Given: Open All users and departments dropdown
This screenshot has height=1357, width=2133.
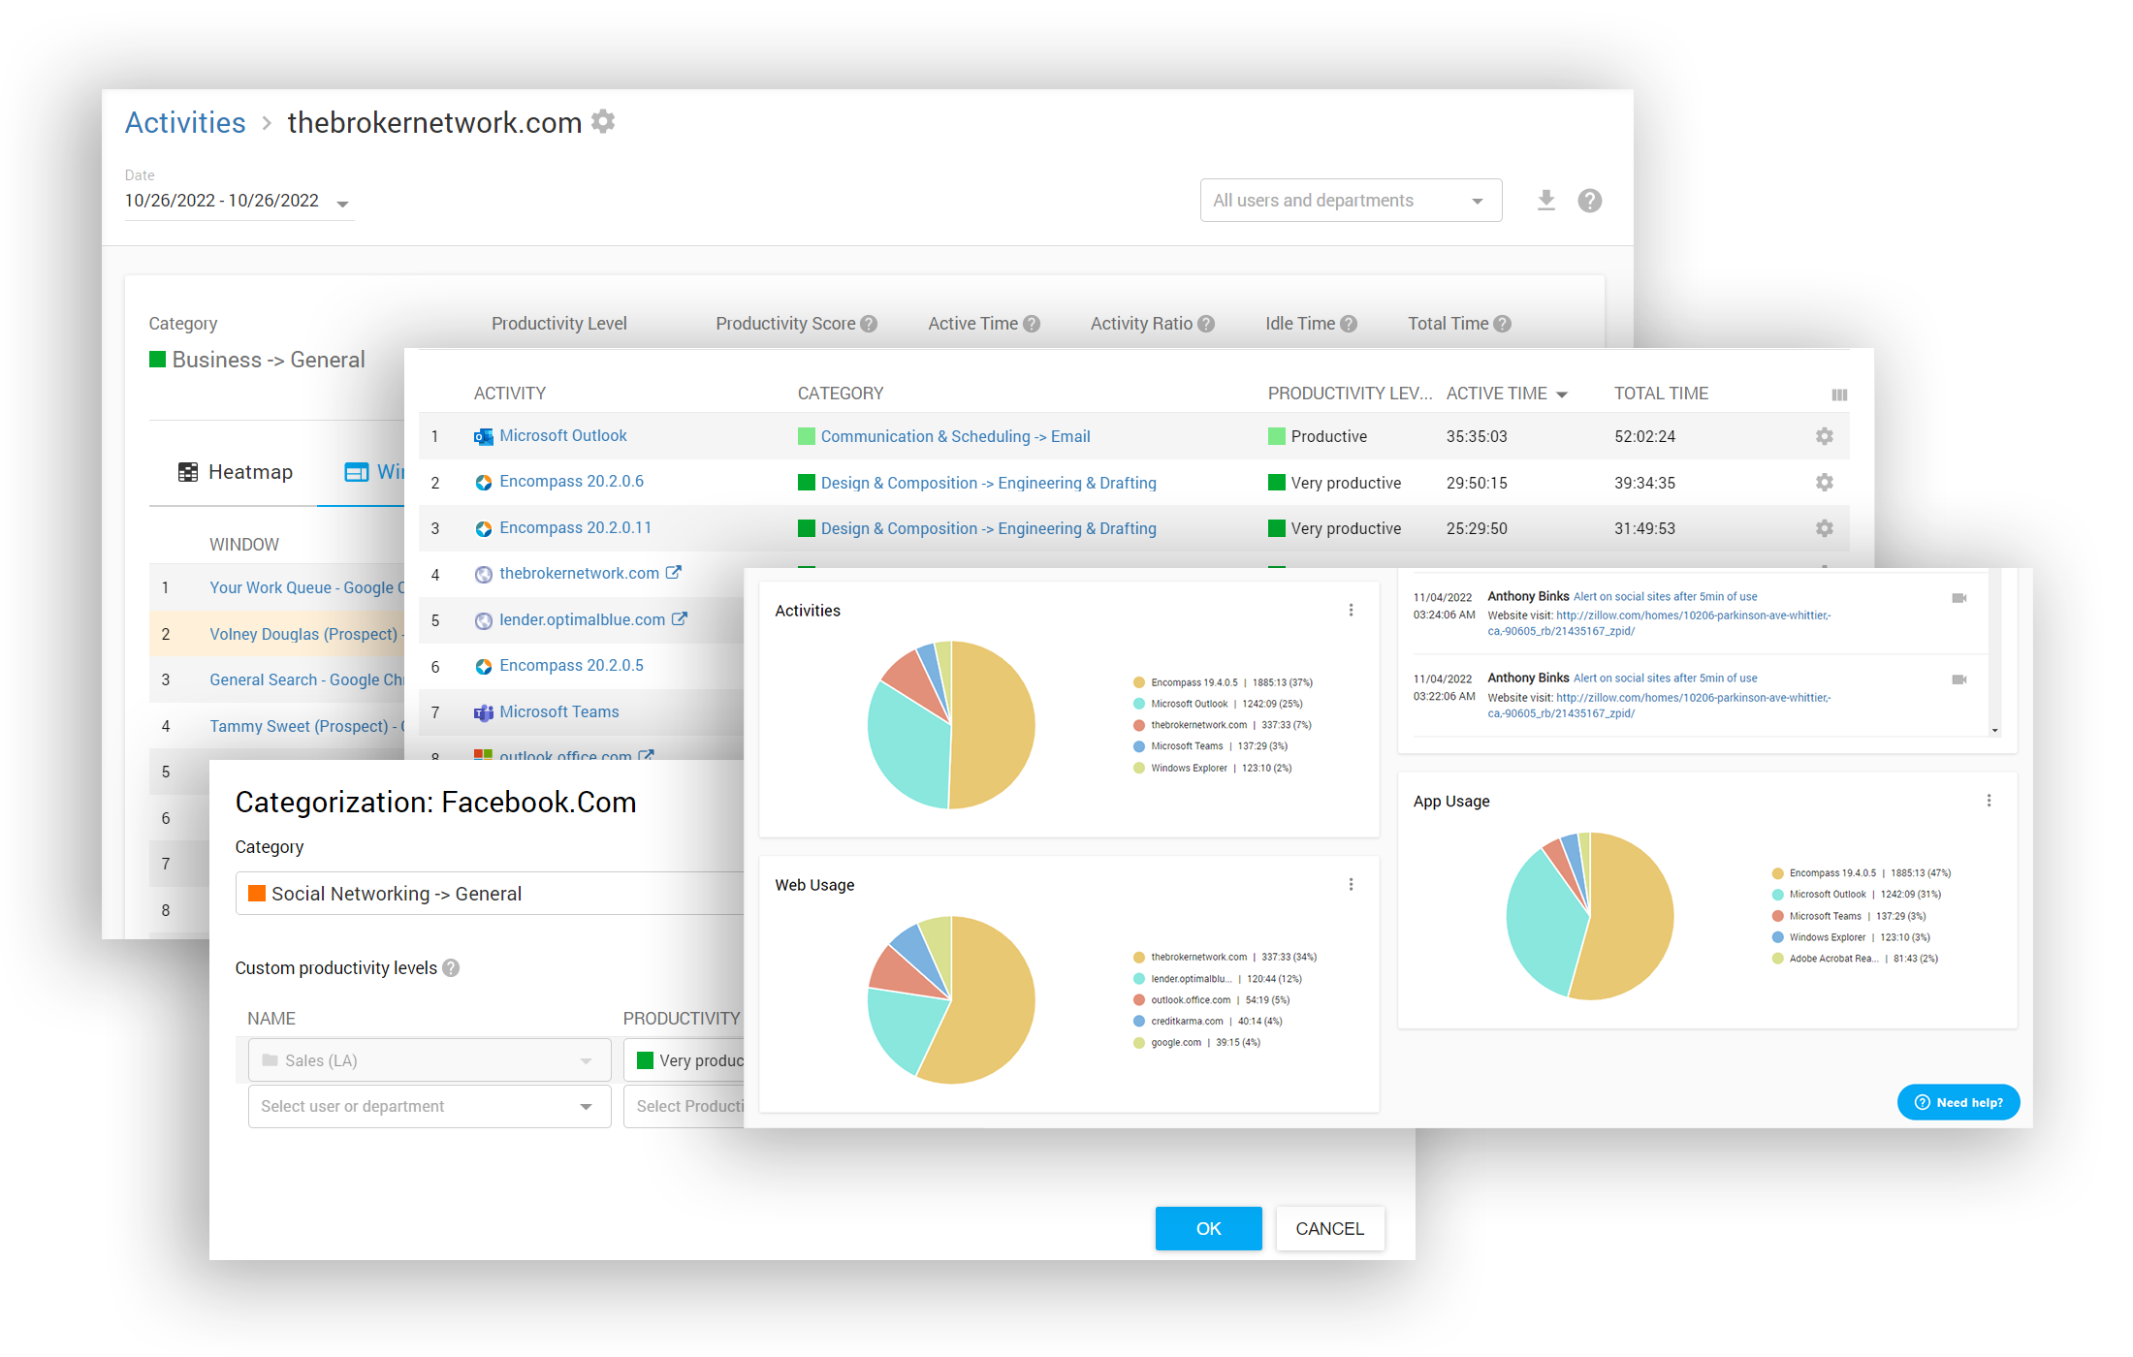Looking at the screenshot, I should (x=1350, y=201).
